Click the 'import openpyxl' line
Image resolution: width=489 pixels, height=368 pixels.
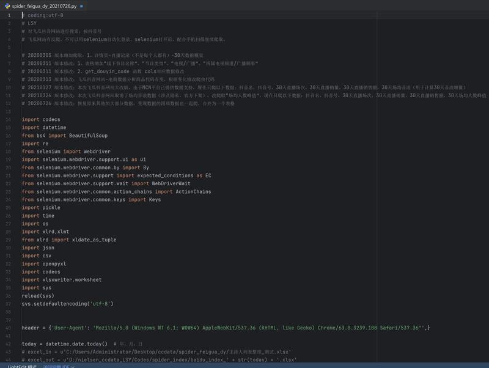(x=44, y=264)
